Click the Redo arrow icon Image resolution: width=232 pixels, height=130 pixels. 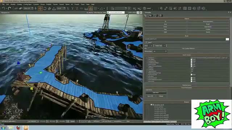9,8
